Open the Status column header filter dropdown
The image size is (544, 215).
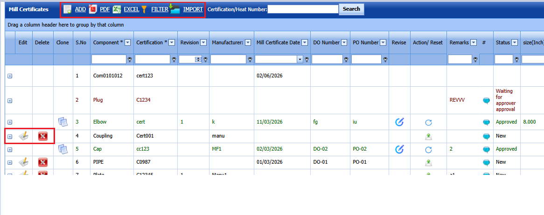[x=515, y=42]
